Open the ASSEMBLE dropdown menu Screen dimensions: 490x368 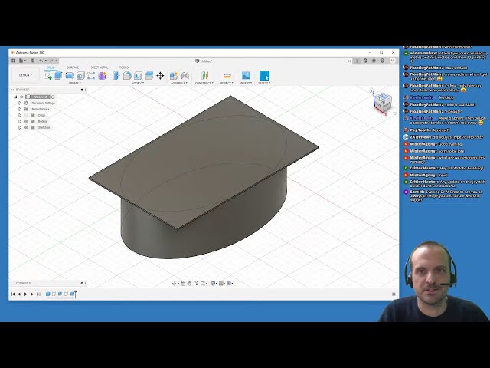point(179,83)
